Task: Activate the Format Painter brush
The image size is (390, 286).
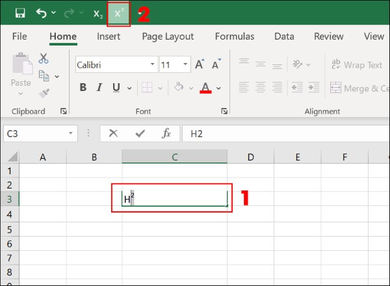Action: coord(44,94)
